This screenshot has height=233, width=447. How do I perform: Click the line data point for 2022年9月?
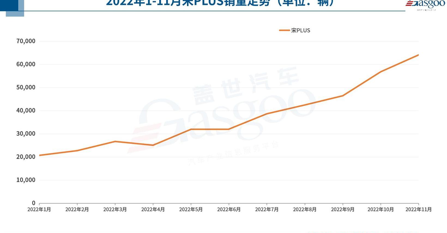coord(343,96)
